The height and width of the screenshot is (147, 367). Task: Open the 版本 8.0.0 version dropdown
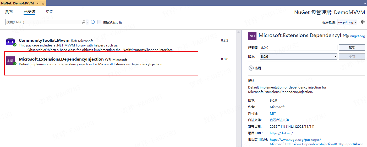coord(299,56)
